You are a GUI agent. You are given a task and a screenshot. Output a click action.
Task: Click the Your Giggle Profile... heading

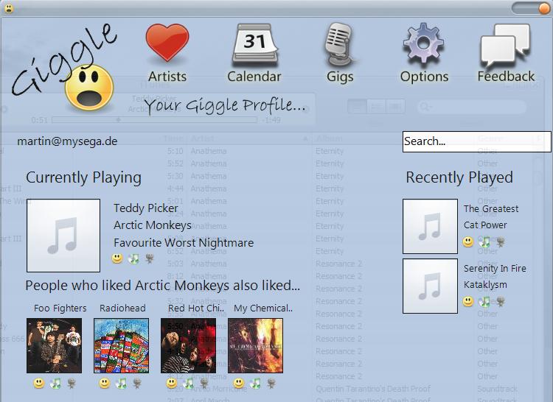(x=225, y=105)
